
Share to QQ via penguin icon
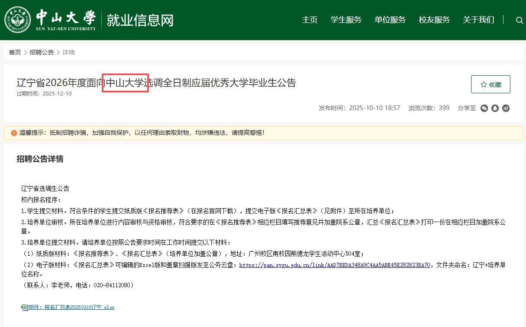tap(495, 108)
